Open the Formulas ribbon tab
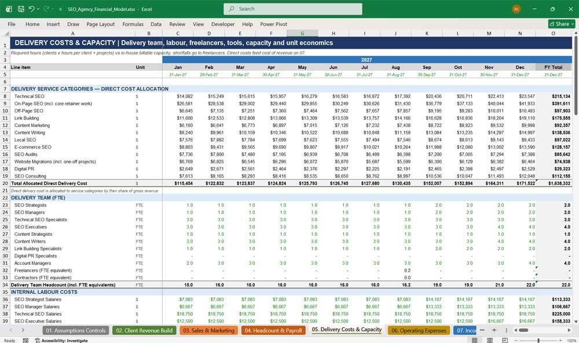Screen dimensions: 579x343 click(x=133, y=24)
